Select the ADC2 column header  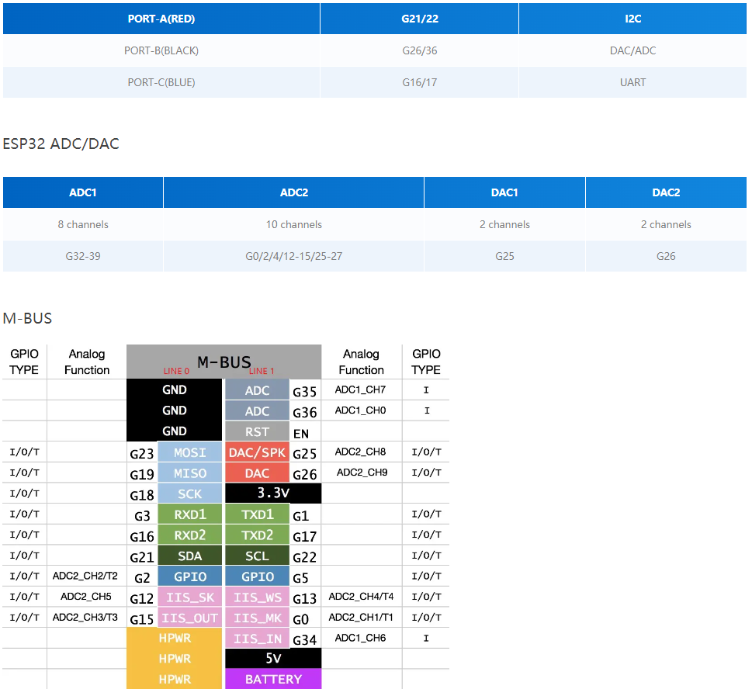coord(293,192)
